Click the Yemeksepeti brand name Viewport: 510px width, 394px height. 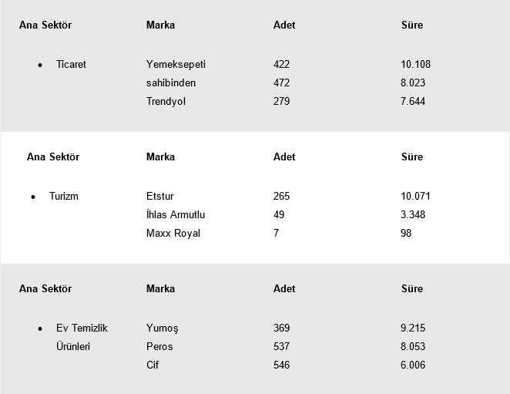(176, 65)
